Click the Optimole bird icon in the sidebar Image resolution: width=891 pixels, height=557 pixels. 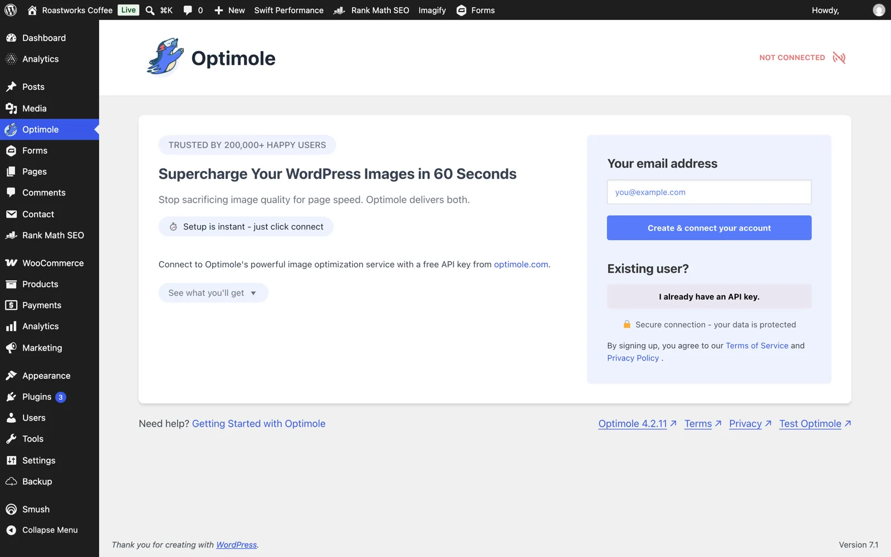11,129
